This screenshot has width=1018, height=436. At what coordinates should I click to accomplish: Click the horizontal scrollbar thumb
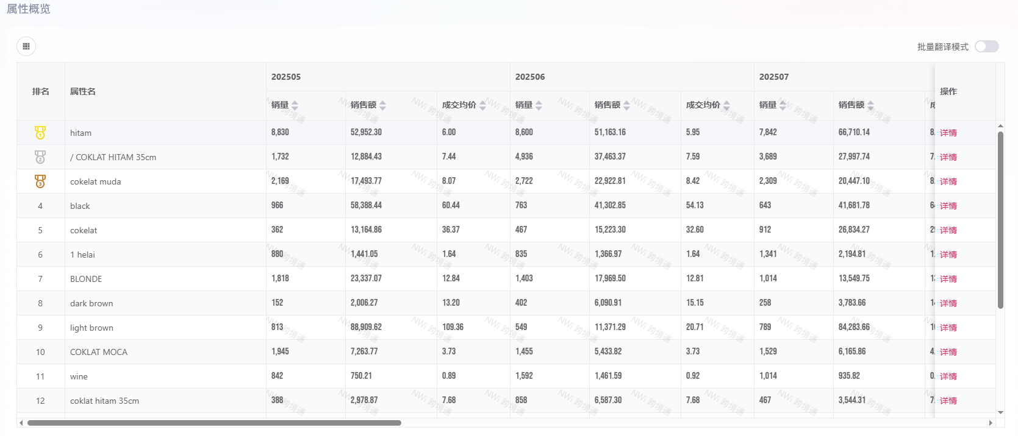click(213, 423)
